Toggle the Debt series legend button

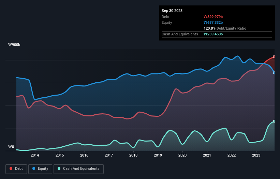point(16,169)
